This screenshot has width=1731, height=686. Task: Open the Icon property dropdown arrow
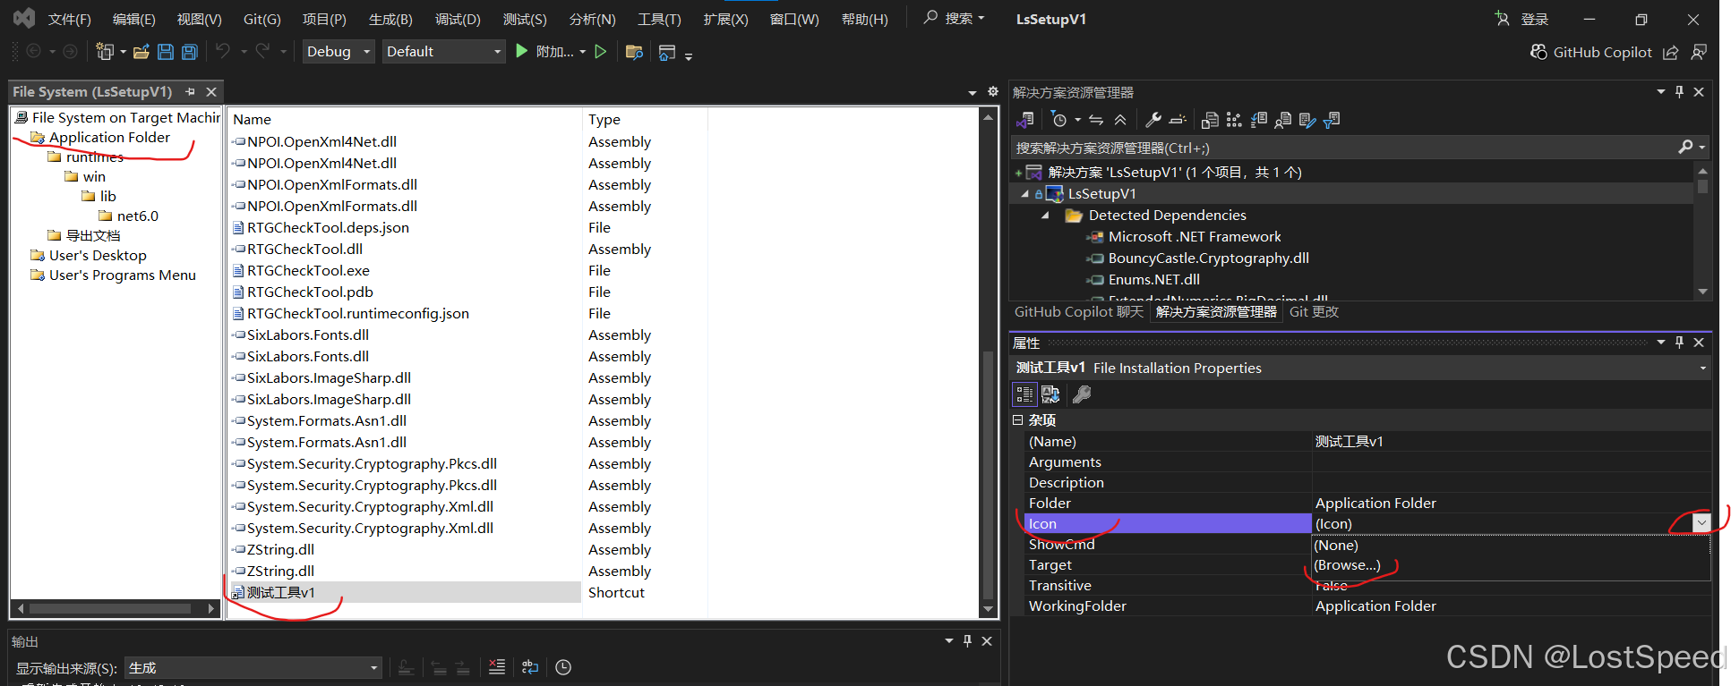(1701, 523)
